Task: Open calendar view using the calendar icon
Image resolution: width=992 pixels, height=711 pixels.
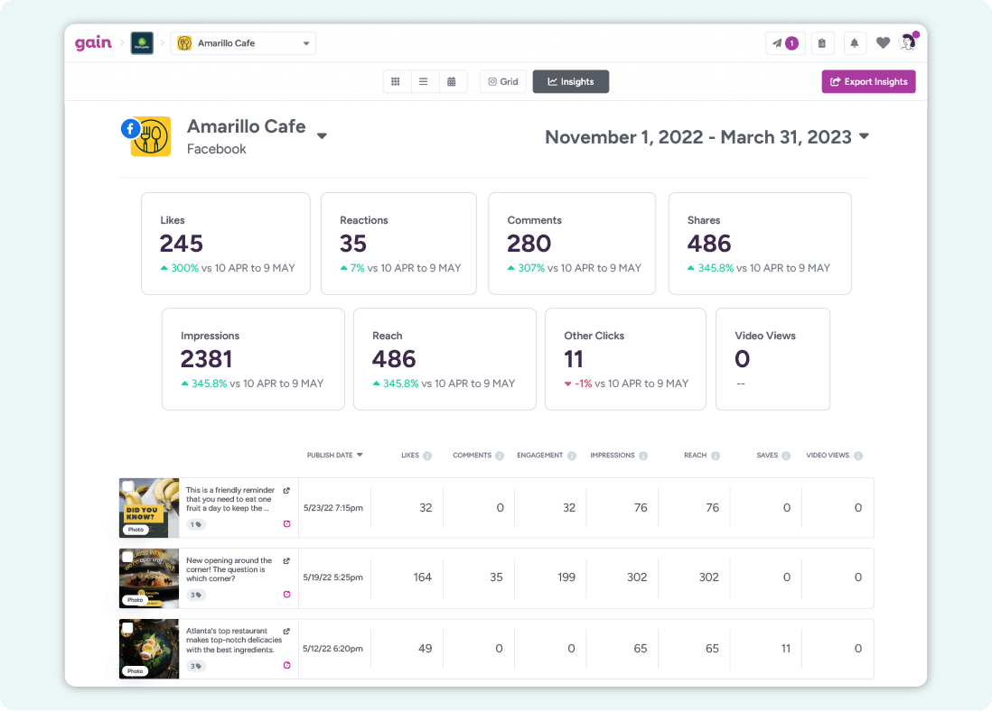Action: [x=452, y=81]
